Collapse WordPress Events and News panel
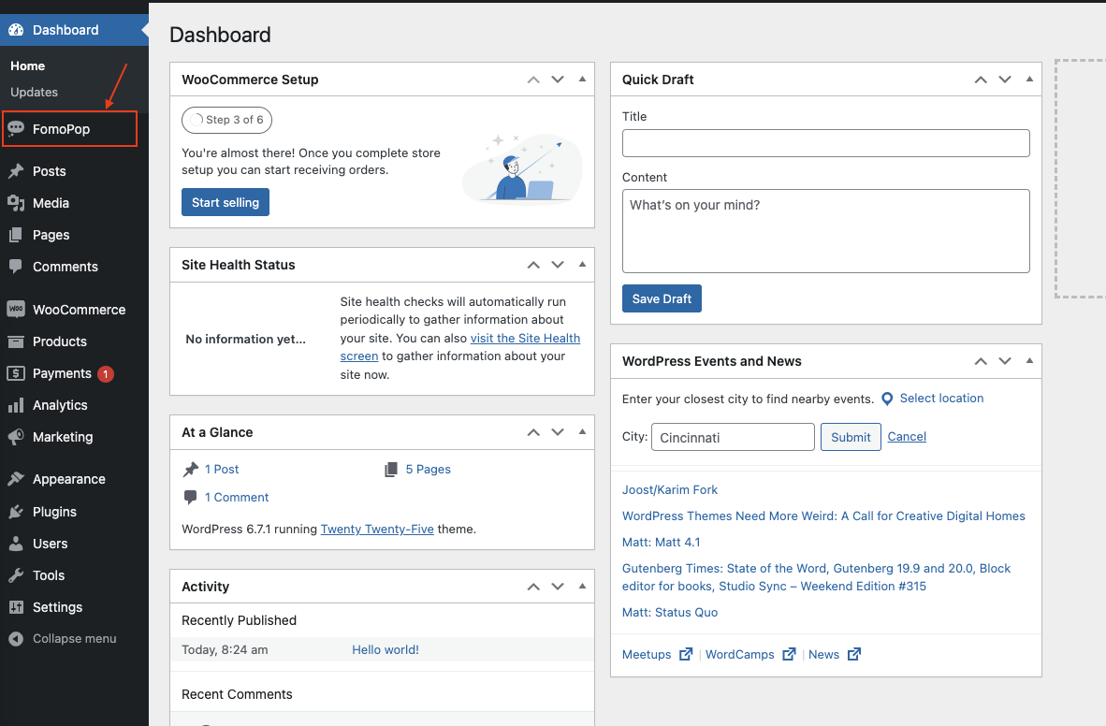This screenshot has width=1106, height=726. (1029, 360)
